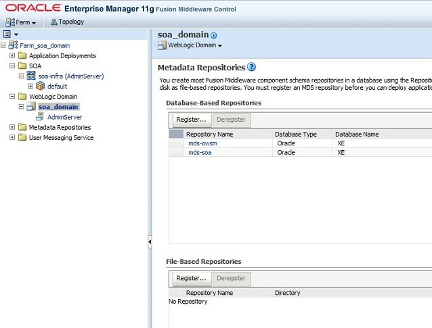The width and height of the screenshot is (432, 328).
Task: Collapse the navigation pane splitter arrow
Action: coord(150,242)
